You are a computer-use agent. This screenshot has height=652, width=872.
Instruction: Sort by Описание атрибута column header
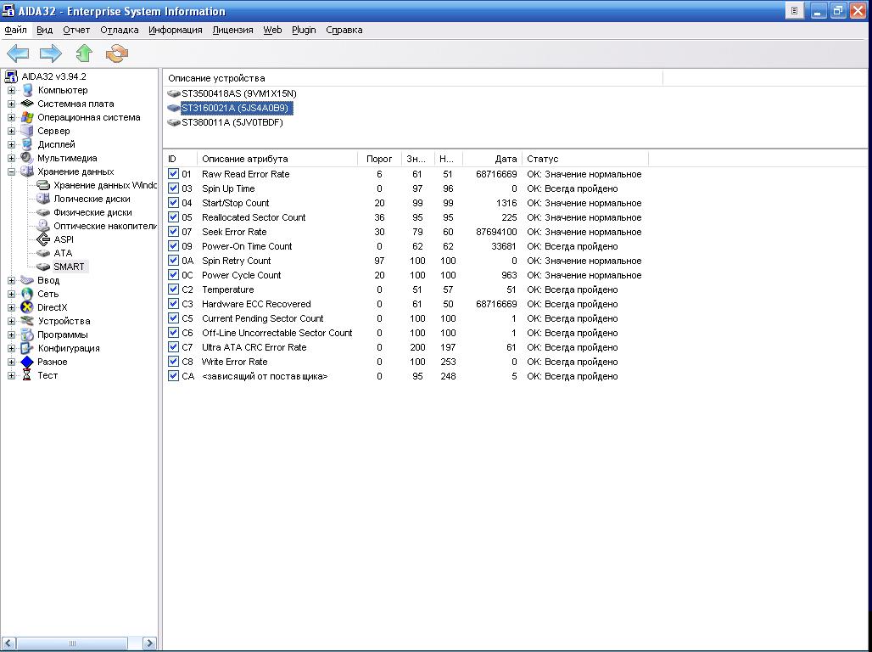277,159
